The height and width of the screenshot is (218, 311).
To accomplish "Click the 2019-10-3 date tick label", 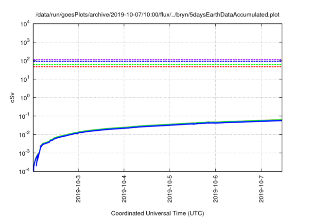I will point(78,189).
